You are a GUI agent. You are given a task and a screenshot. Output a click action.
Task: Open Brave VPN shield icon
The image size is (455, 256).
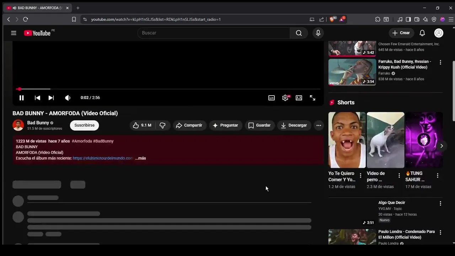coord(434,19)
